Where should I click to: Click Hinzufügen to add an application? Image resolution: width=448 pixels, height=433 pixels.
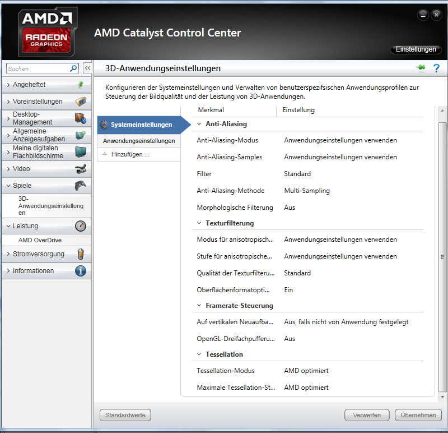[x=130, y=154]
